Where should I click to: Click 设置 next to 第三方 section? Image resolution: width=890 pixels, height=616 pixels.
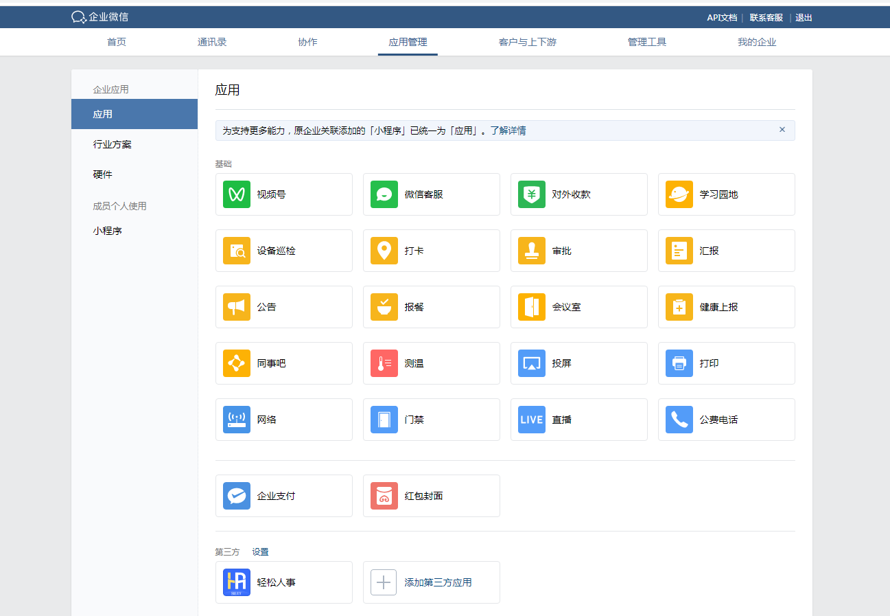(261, 551)
